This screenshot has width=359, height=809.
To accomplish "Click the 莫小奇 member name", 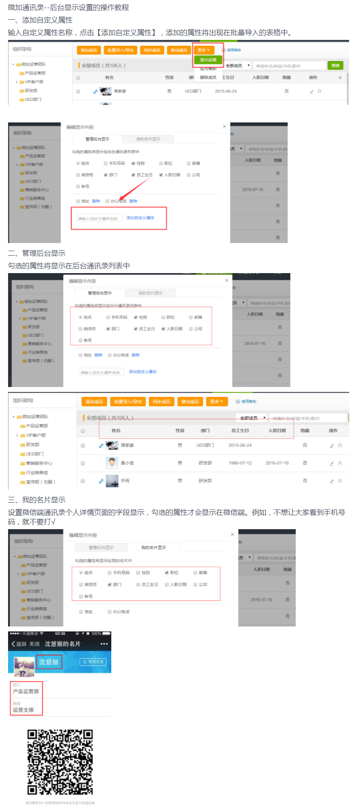I will pos(127,463).
